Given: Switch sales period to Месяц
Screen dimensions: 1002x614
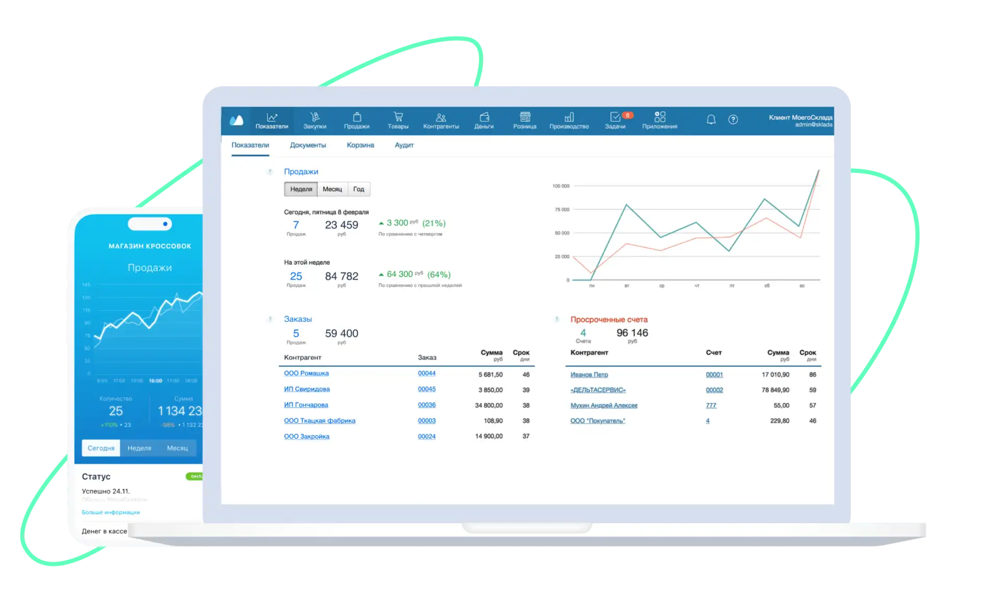Looking at the screenshot, I should pos(332,189).
